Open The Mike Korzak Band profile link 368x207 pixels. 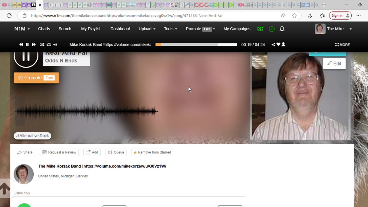click(x=102, y=166)
